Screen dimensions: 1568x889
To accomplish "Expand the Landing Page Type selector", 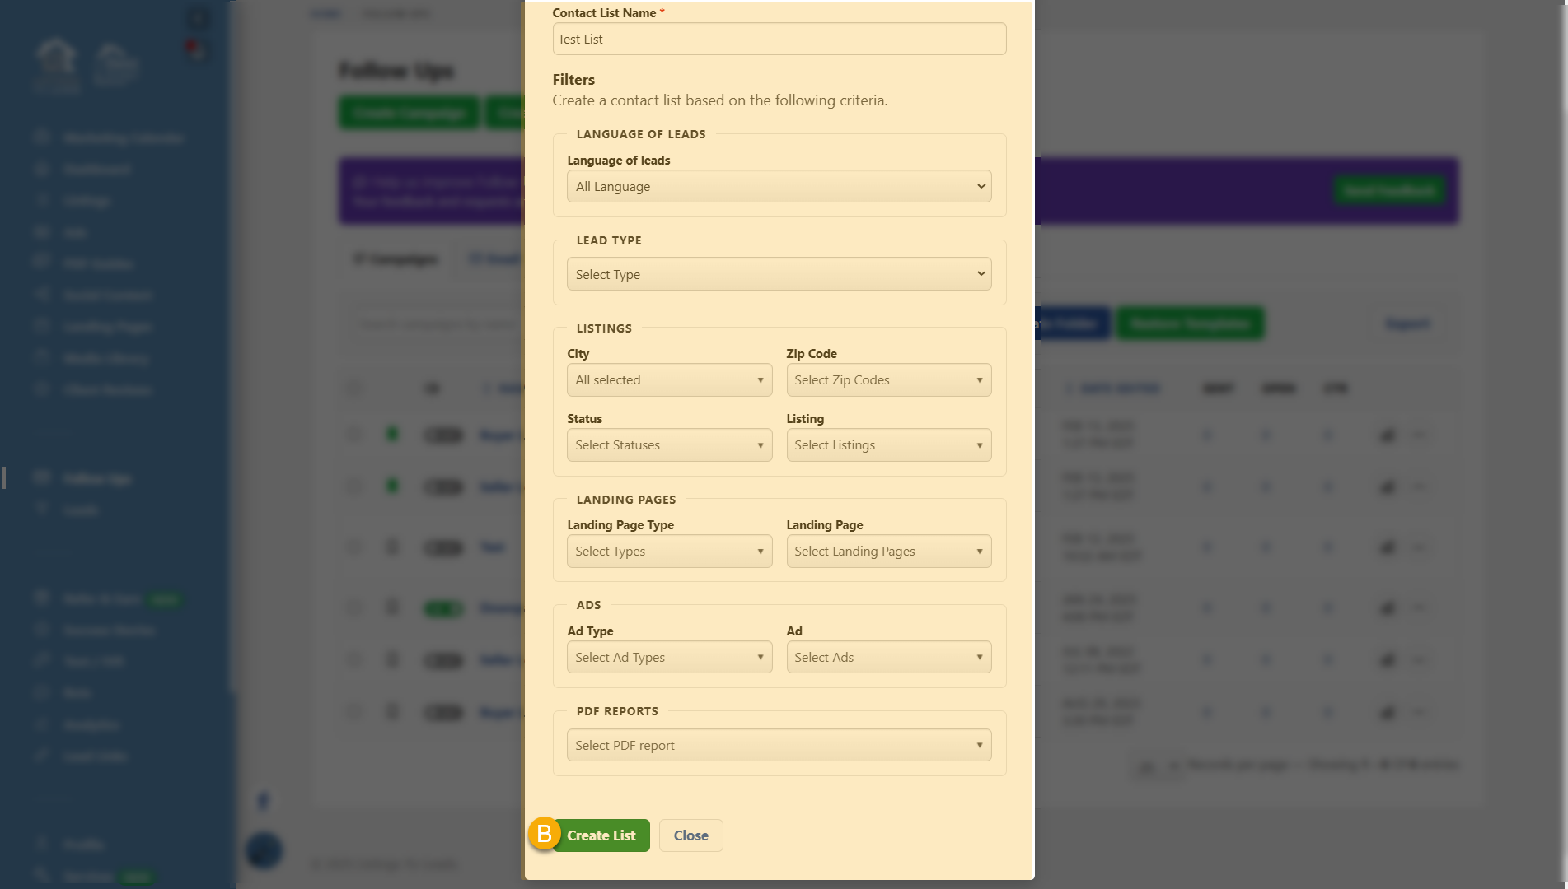I will click(669, 551).
